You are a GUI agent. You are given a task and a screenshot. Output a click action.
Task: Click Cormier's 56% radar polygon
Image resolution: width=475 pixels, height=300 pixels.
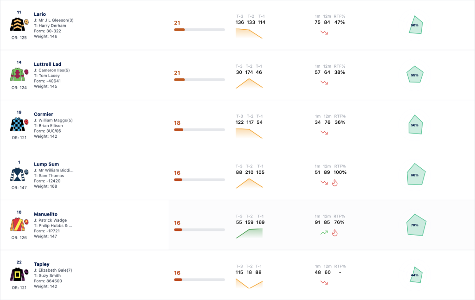[x=415, y=125]
